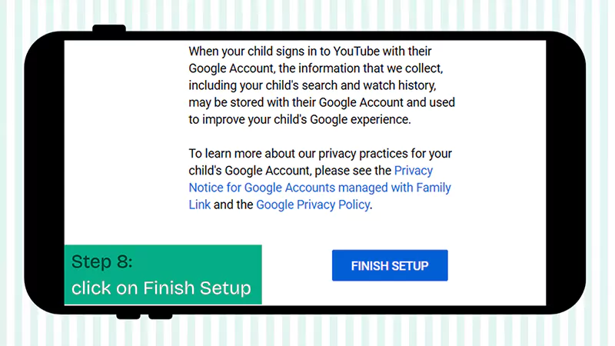
Task: Click the "click on Finish Setup" caption text
Action: [161, 288]
